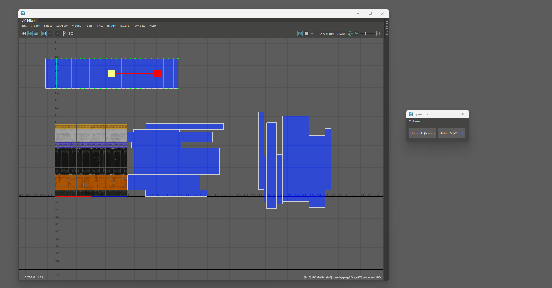552x288 pixels.
Task: Collapse the toolbar using the double-arrow handle
Action: [x=378, y=34]
